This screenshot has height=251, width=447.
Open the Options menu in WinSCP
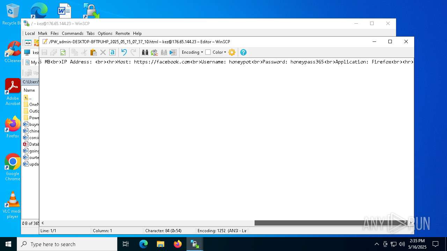pyautogui.click(x=105, y=33)
